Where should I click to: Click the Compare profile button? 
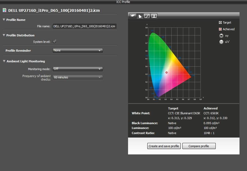(199, 146)
